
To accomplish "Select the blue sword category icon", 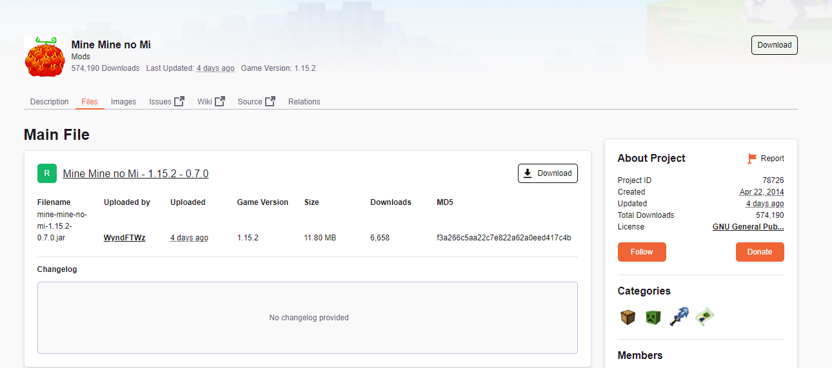I will click(680, 316).
